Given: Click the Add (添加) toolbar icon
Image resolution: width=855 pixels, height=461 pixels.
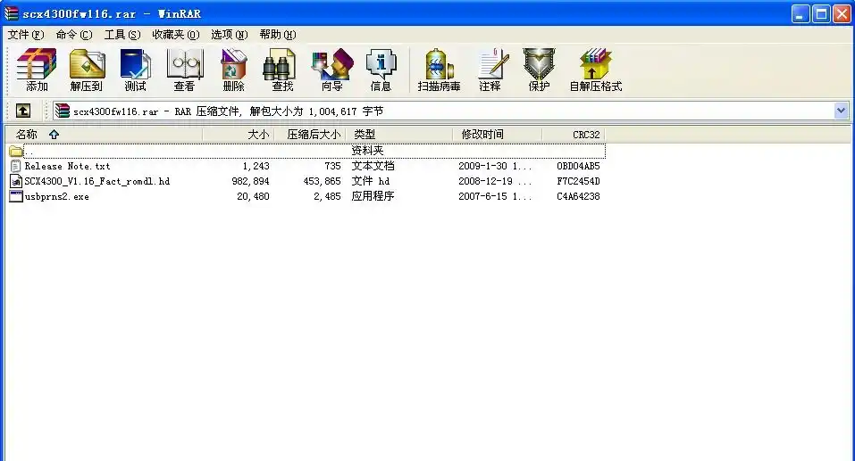Looking at the screenshot, I should [x=37, y=70].
